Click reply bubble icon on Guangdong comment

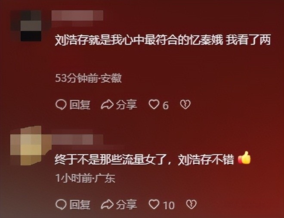[x=61, y=204]
